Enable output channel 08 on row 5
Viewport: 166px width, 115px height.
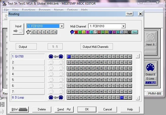(97, 80)
